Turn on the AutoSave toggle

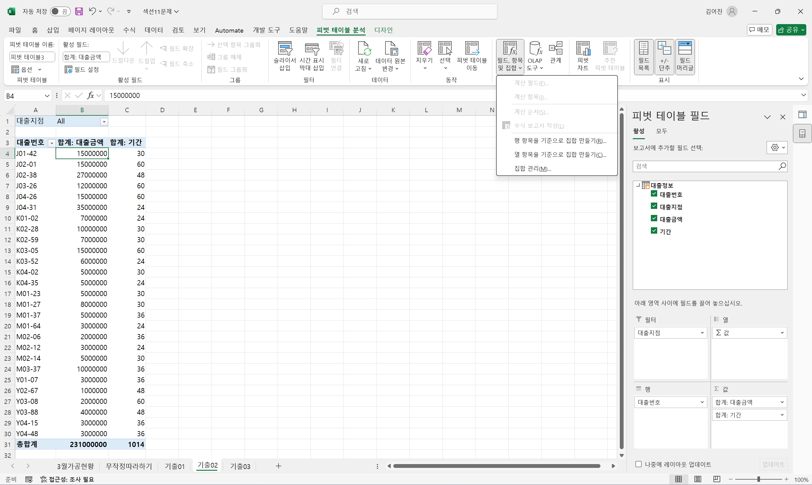click(x=60, y=11)
